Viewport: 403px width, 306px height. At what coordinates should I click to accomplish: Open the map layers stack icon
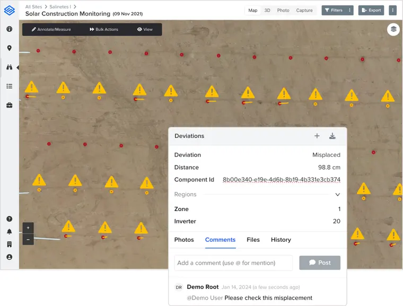pos(393,29)
